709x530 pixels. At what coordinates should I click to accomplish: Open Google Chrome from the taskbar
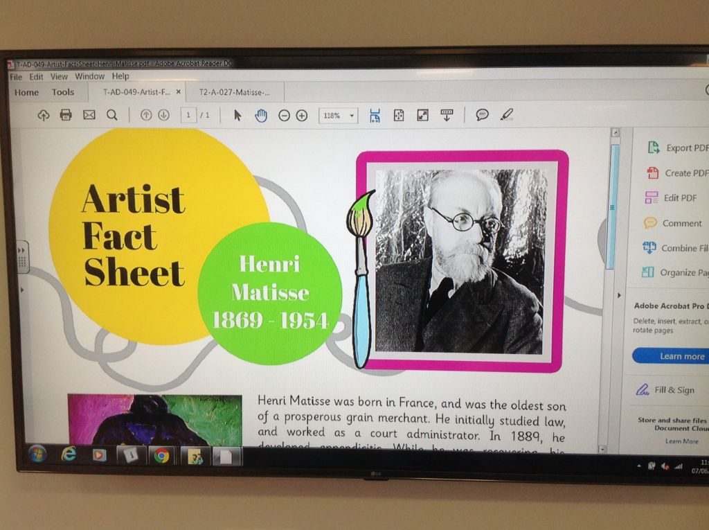(x=161, y=455)
